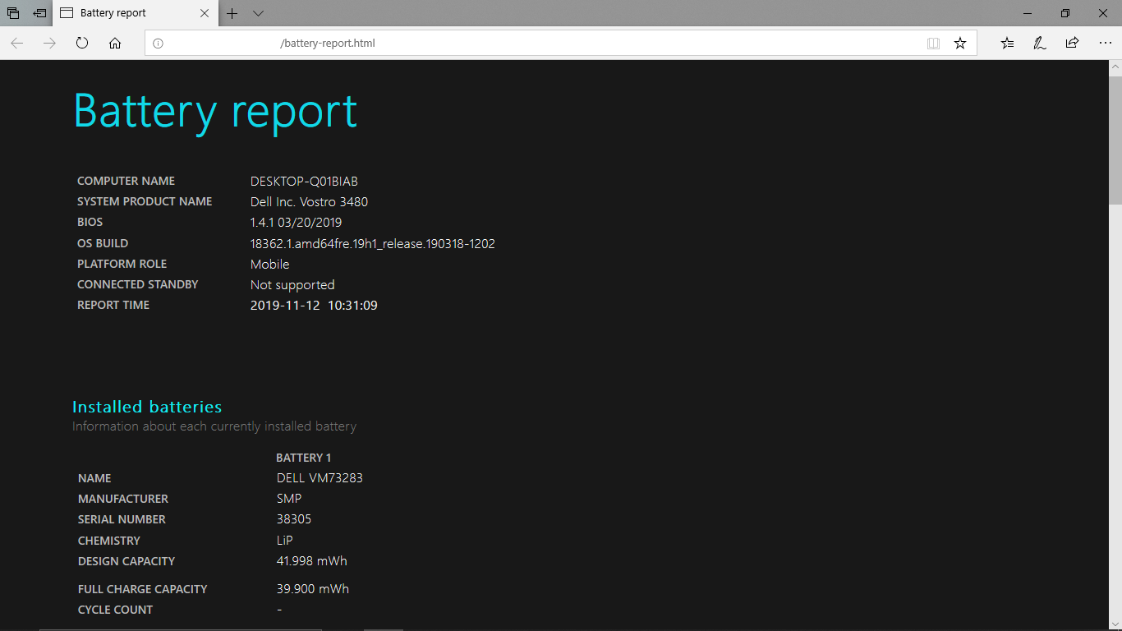
Task: Close the Battery report tab
Action: point(205,13)
